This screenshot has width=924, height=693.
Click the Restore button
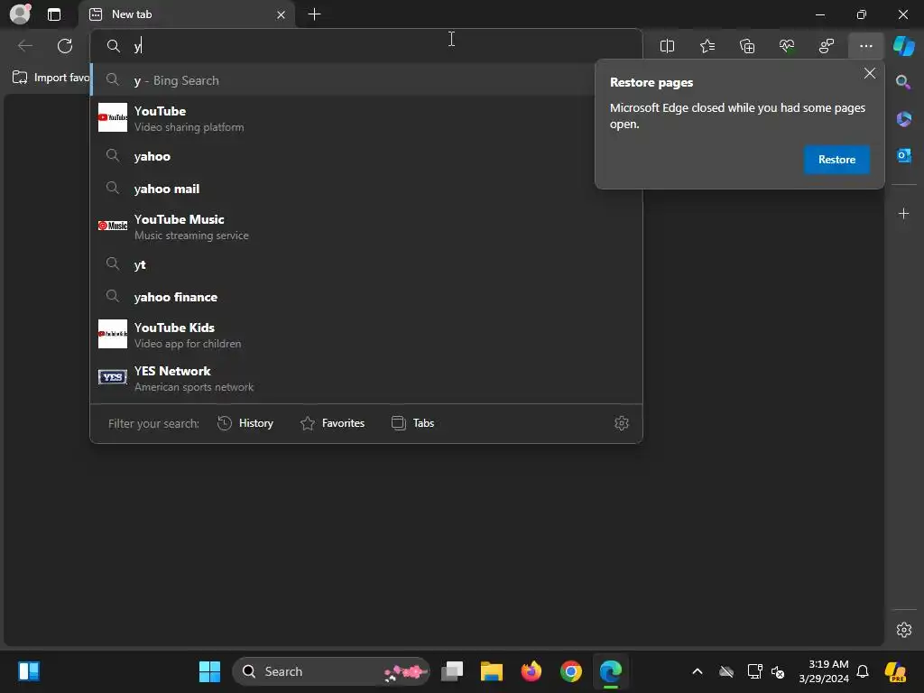[836, 160]
